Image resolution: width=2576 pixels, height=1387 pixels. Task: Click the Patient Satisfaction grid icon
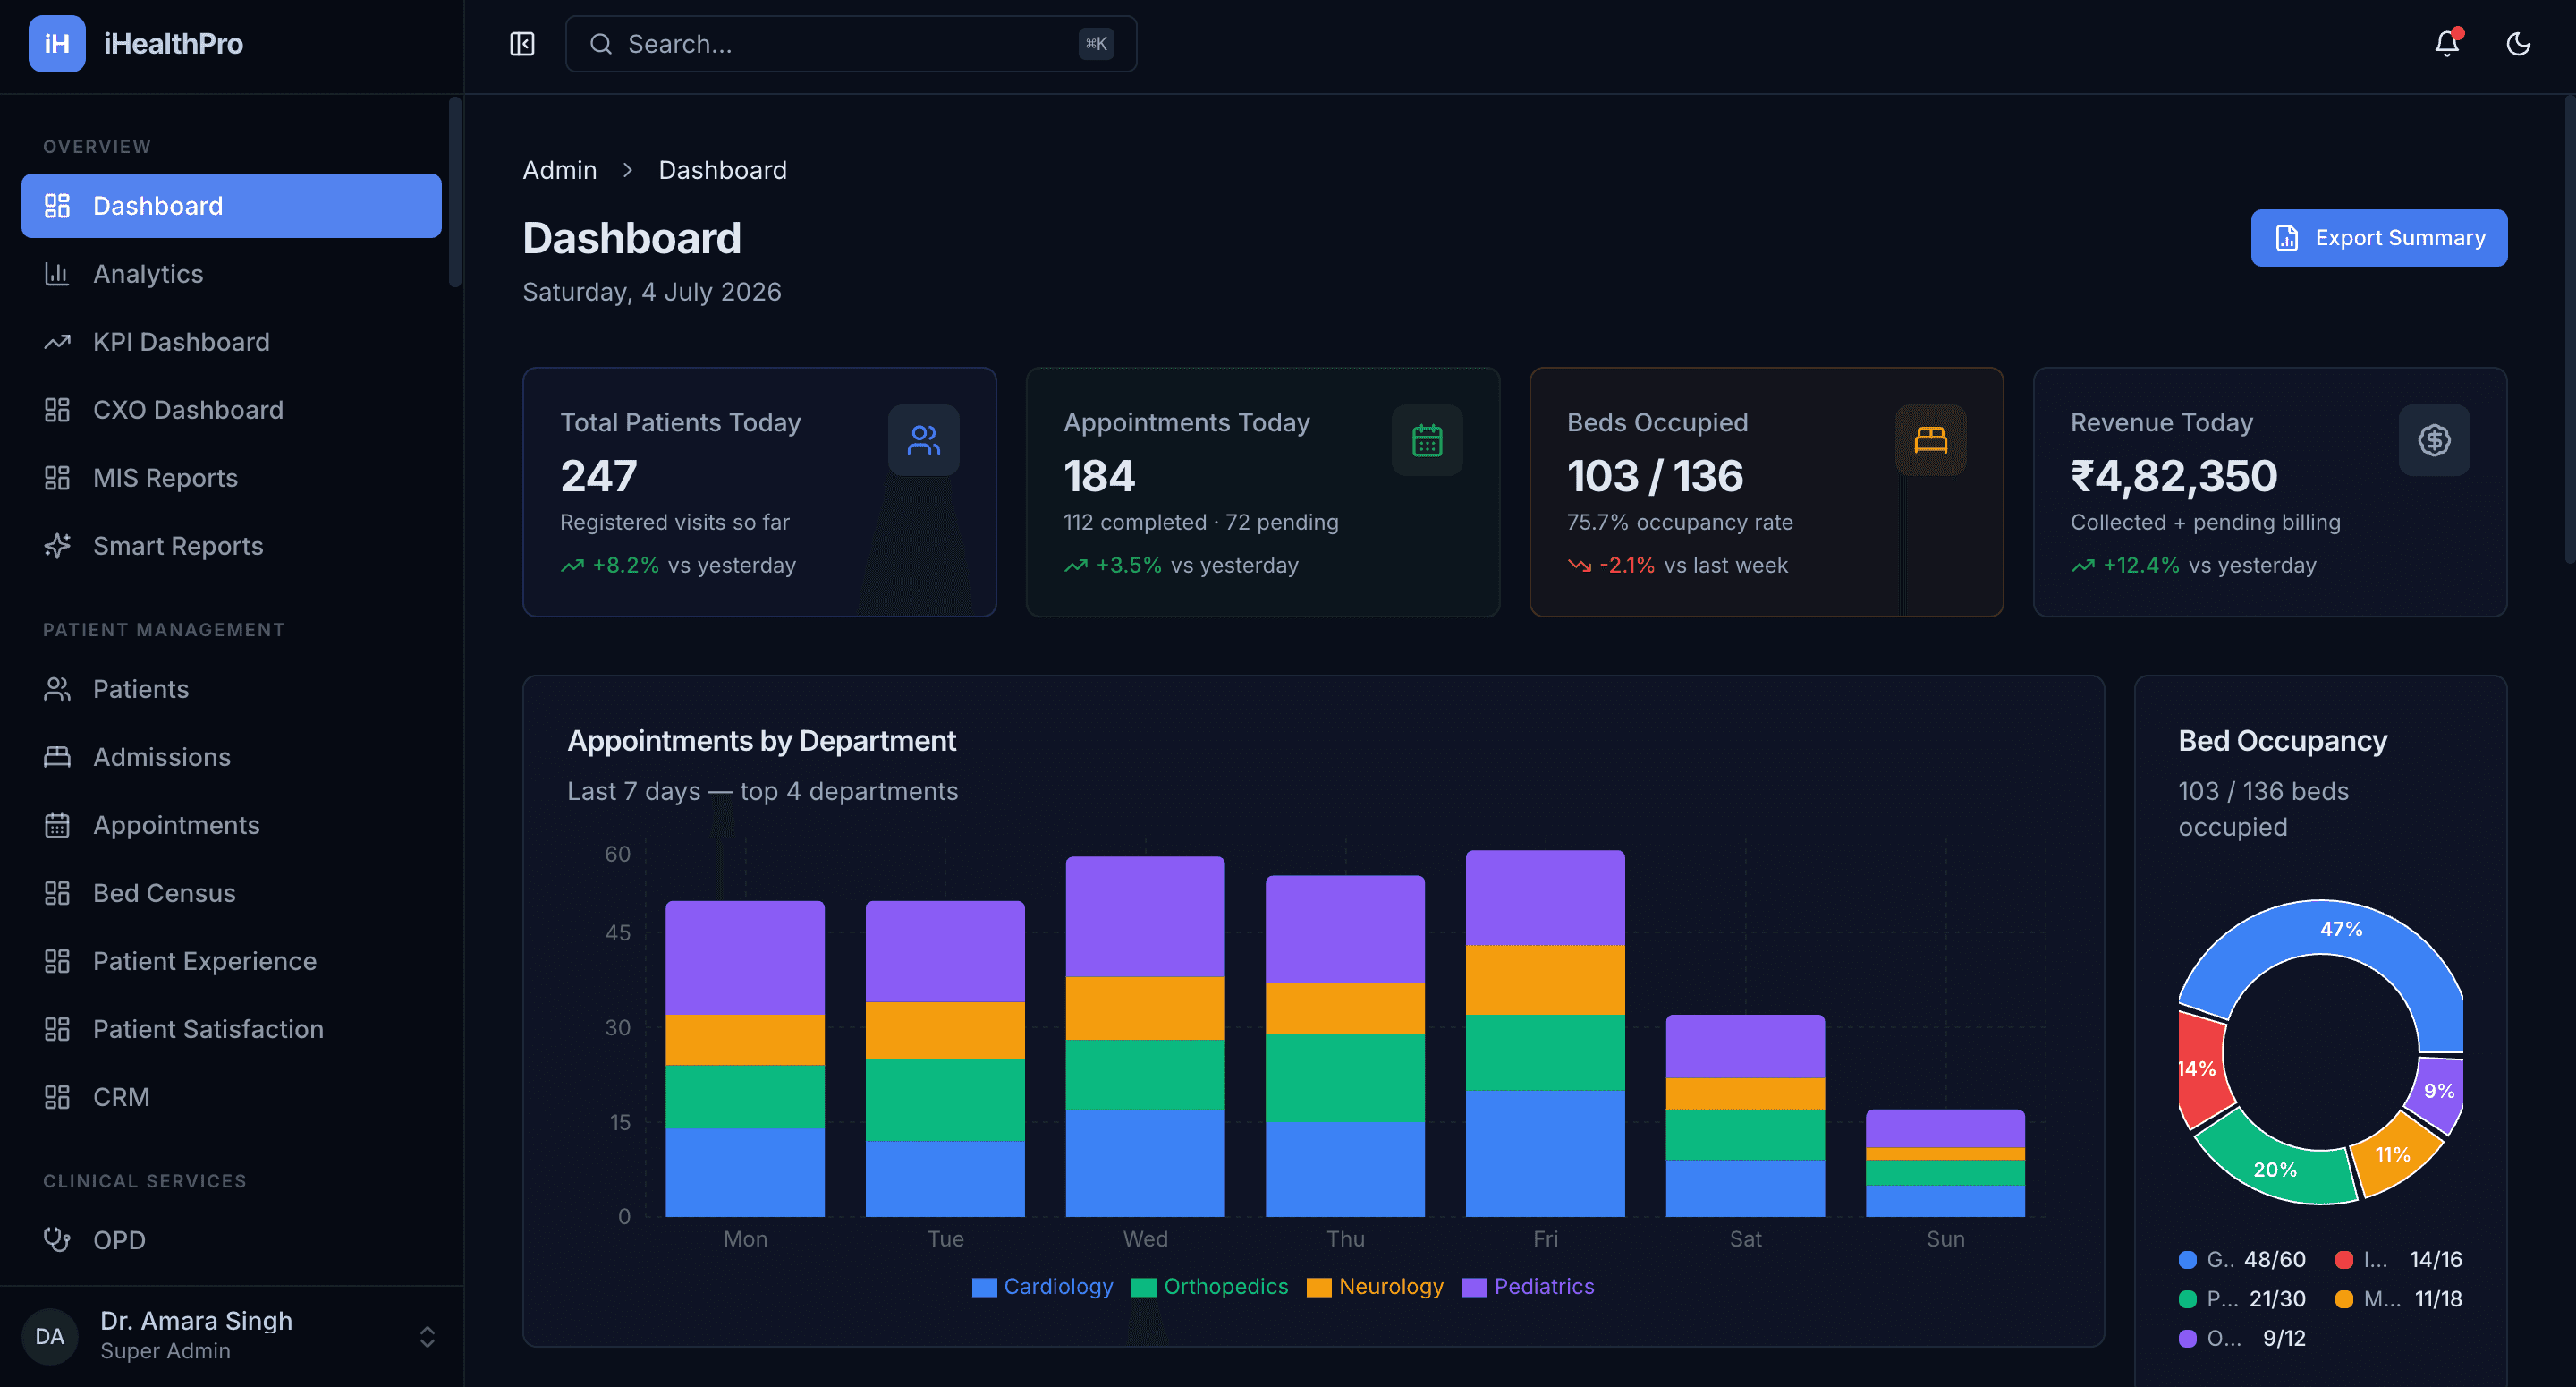point(57,1030)
